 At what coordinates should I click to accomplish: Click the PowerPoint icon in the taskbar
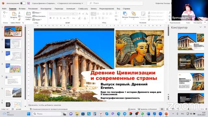pyautogui.click(x=166, y=114)
